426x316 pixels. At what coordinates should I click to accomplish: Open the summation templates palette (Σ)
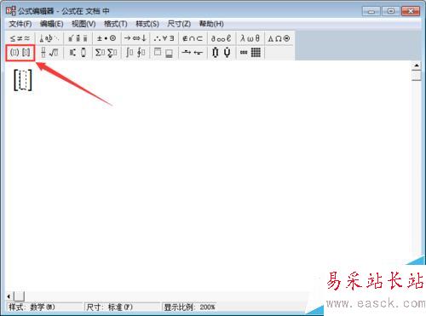106,53
